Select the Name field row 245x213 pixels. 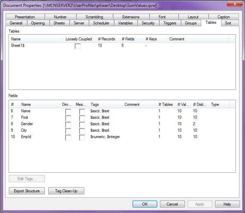pyautogui.click(x=122, y=111)
